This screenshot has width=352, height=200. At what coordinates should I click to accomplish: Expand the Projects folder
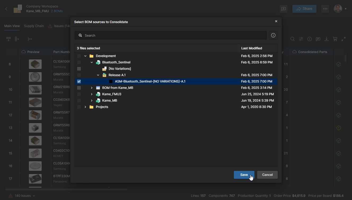click(x=85, y=107)
